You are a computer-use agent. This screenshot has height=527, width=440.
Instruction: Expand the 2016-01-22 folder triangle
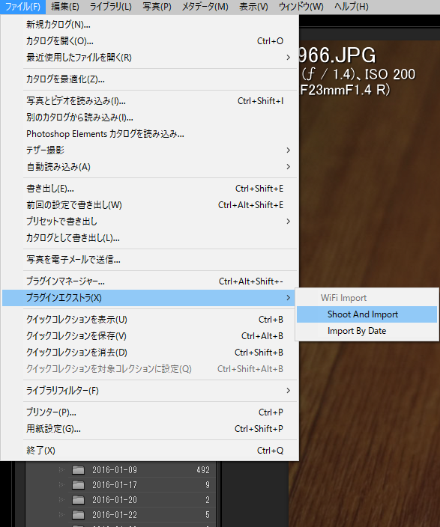click(61, 515)
